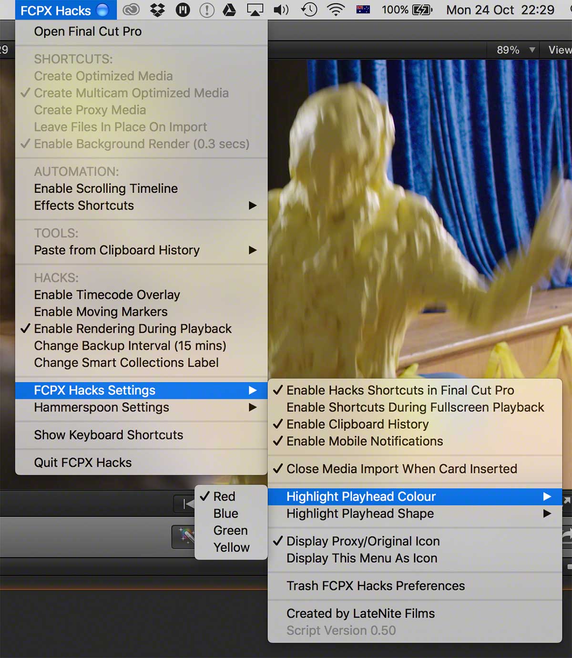Expand the Highlight Playhead Shape submenu
572x658 pixels.
tap(415, 514)
